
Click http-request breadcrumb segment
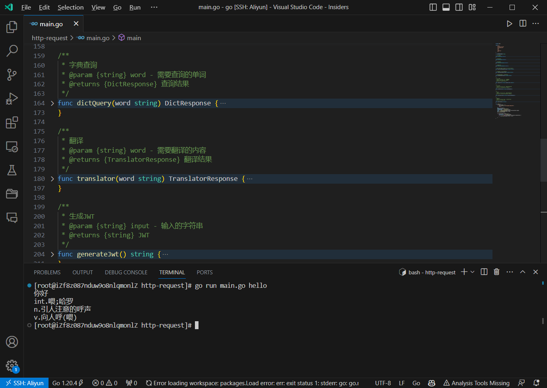pos(50,38)
